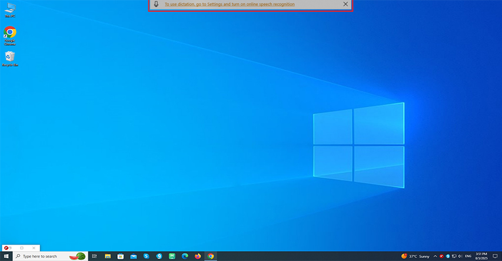Viewport: 502px width, 261px height.
Task: Launch Microsoft Edge from the taskbar
Action: pyautogui.click(x=185, y=256)
